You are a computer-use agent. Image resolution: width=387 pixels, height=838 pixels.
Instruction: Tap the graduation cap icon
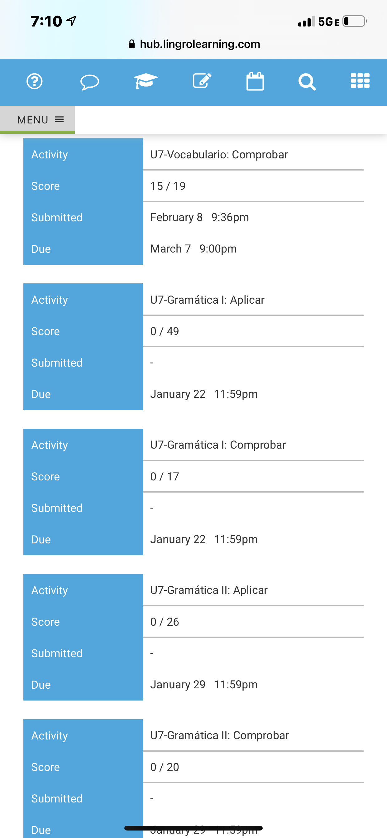click(146, 81)
